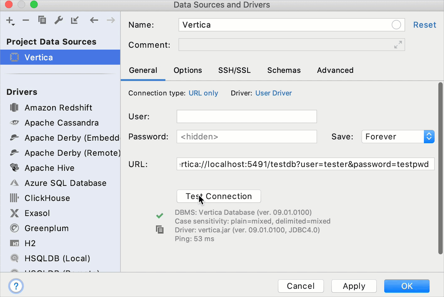Select the Amazon Redshift driver
Viewport: 444px width, 297px height.
tap(60, 108)
